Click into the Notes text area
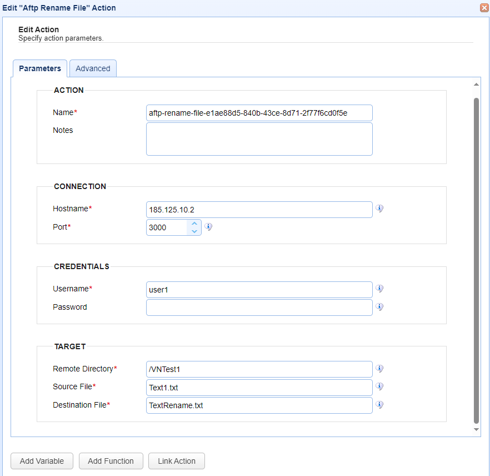The height and width of the screenshot is (476, 490). [x=259, y=139]
